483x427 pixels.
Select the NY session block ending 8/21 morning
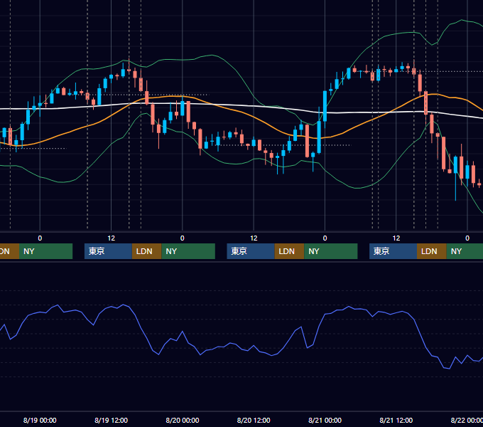click(331, 251)
